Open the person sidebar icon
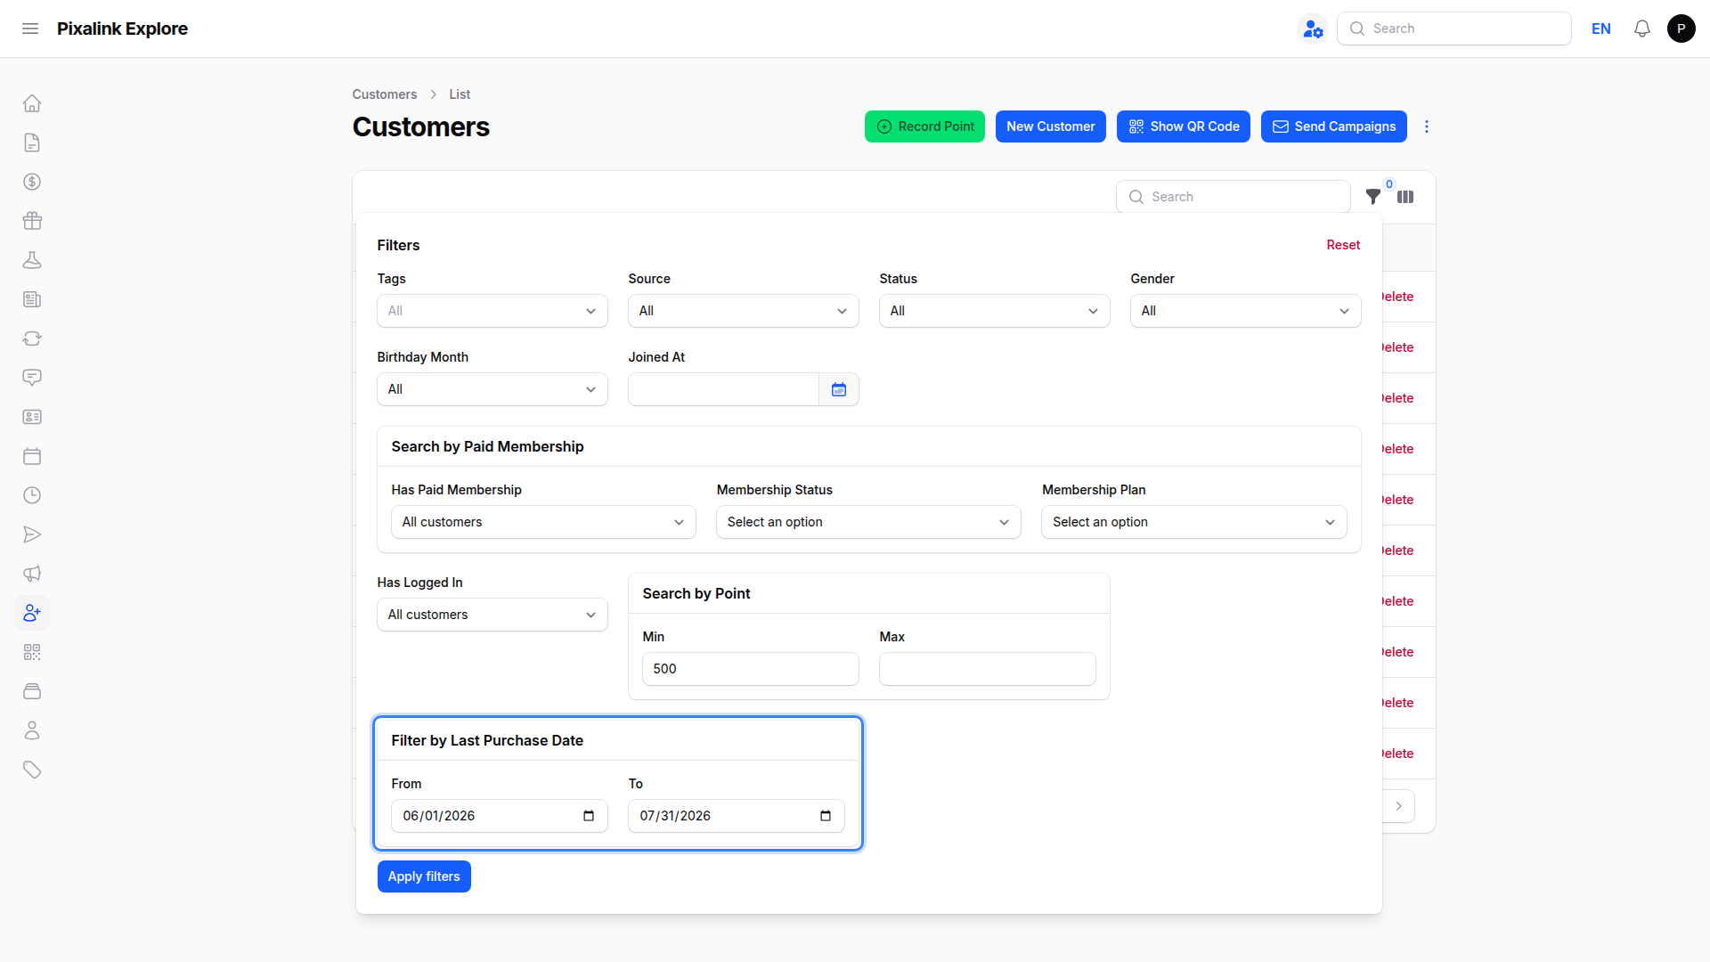The width and height of the screenshot is (1710, 962). tap(32, 730)
